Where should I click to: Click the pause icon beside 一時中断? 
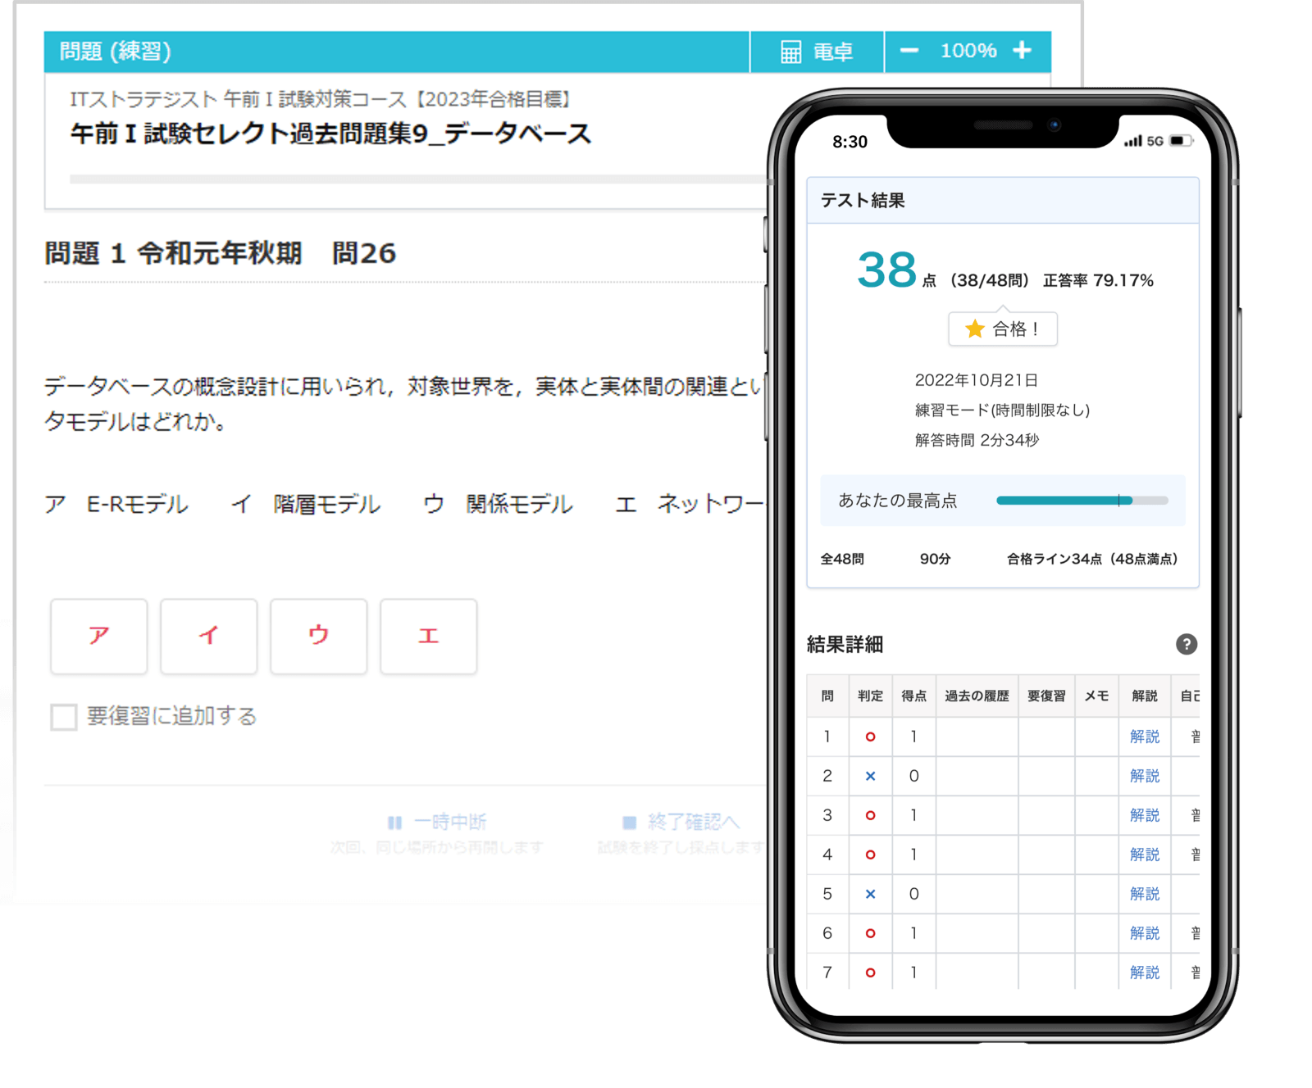point(394,822)
